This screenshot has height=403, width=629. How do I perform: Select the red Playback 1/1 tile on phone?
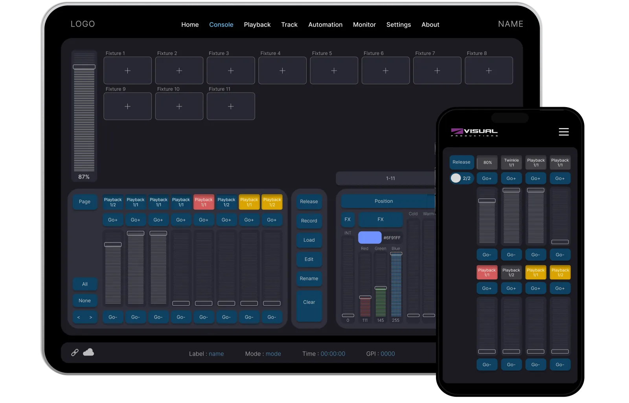click(x=487, y=272)
